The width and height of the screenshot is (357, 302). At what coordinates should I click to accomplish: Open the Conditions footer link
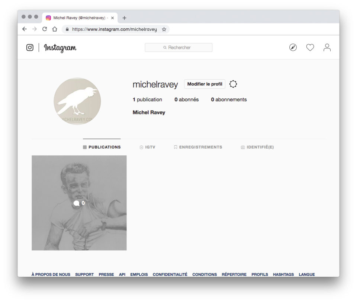tap(205, 274)
